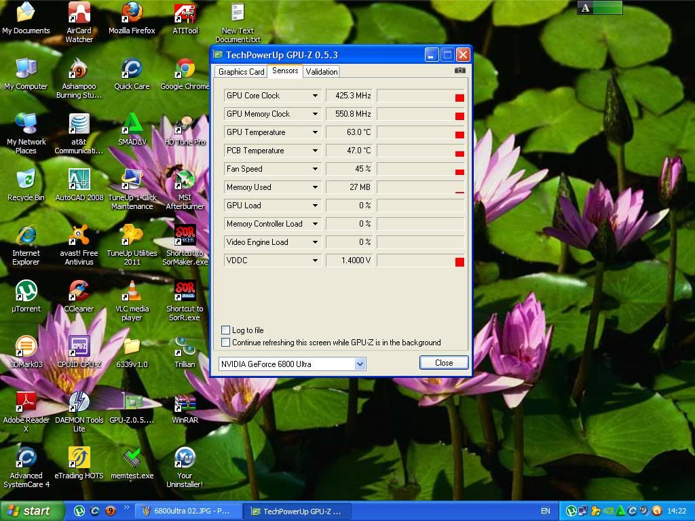Image resolution: width=695 pixels, height=521 pixels.
Task: Click the VDDC 1.4000 V value
Action: coord(350,260)
